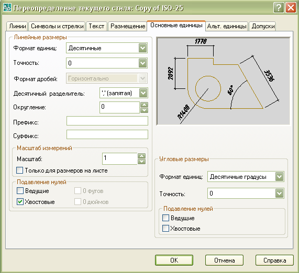This screenshot has height=273, width=299.
Task: Click the disabled Формат дробей dropdown
Action: (107, 78)
